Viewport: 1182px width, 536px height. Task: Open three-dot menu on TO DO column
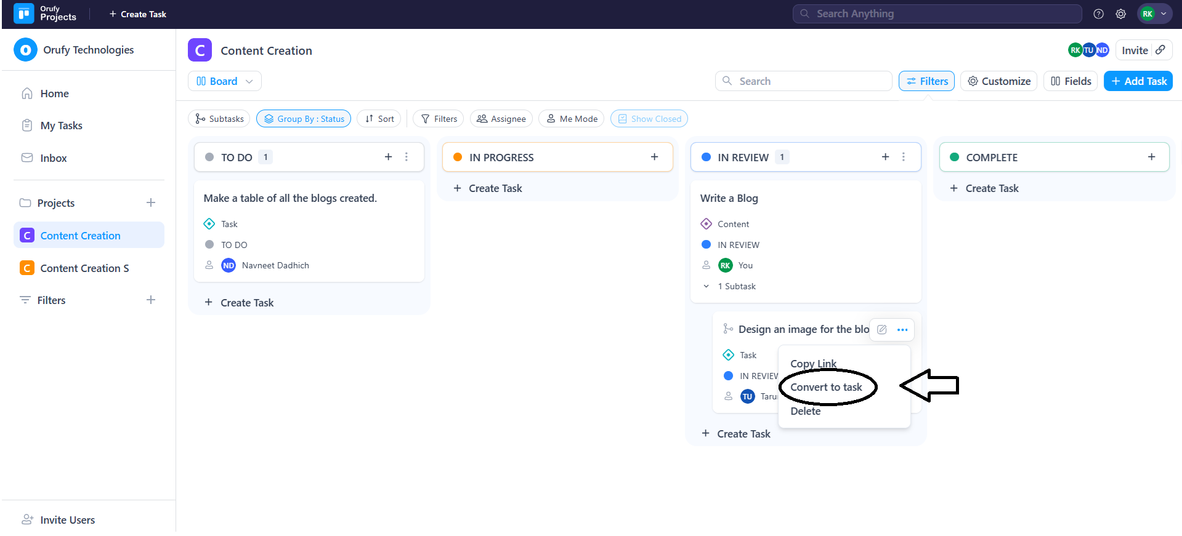(407, 157)
